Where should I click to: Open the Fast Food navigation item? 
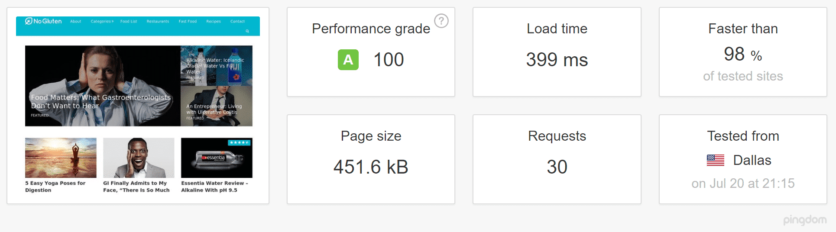pos(188,21)
